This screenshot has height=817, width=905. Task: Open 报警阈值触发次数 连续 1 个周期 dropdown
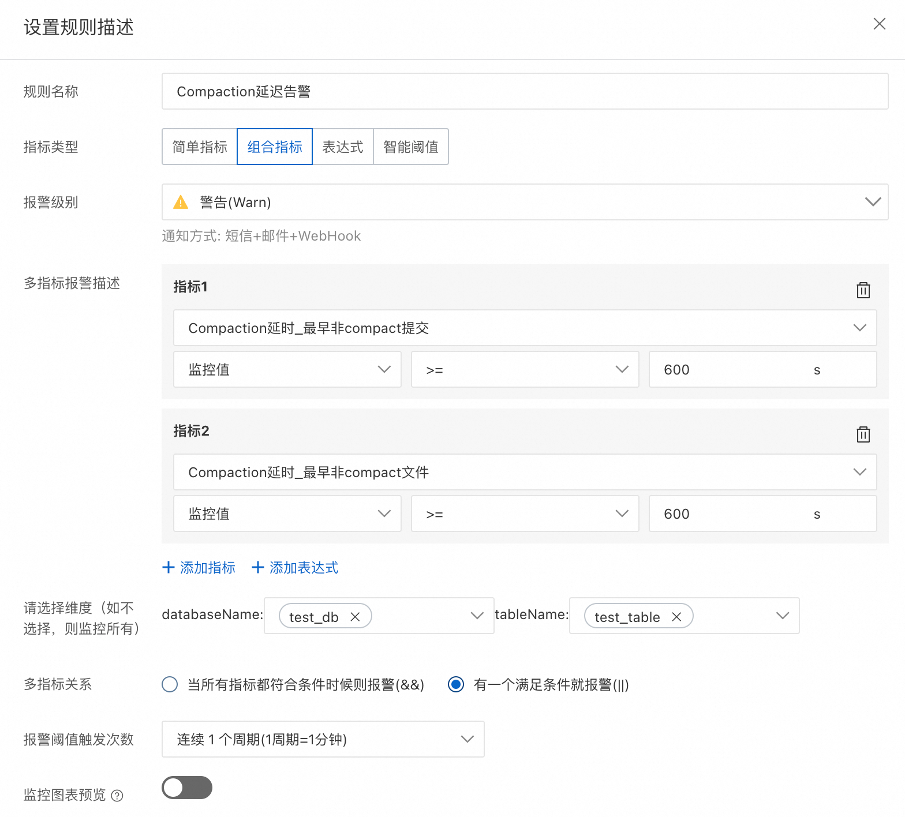click(x=323, y=739)
